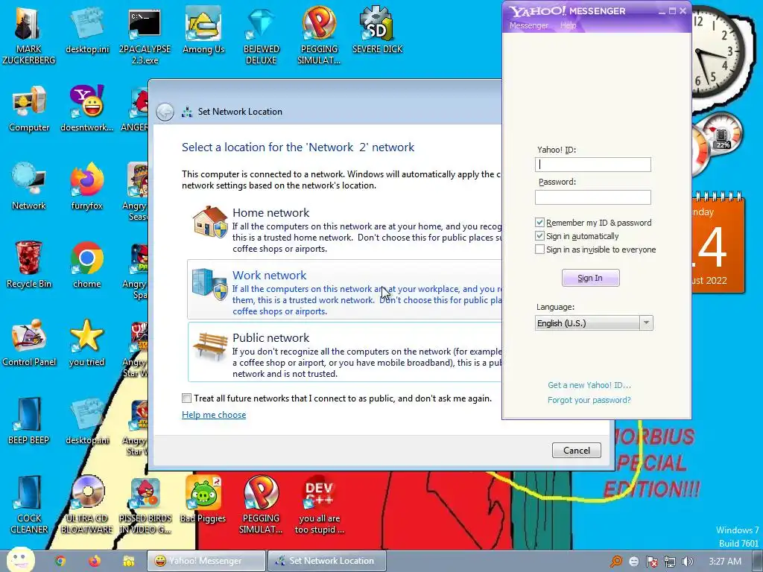Click the back arrow in Set Network Location
763x572 pixels.
(x=165, y=112)
